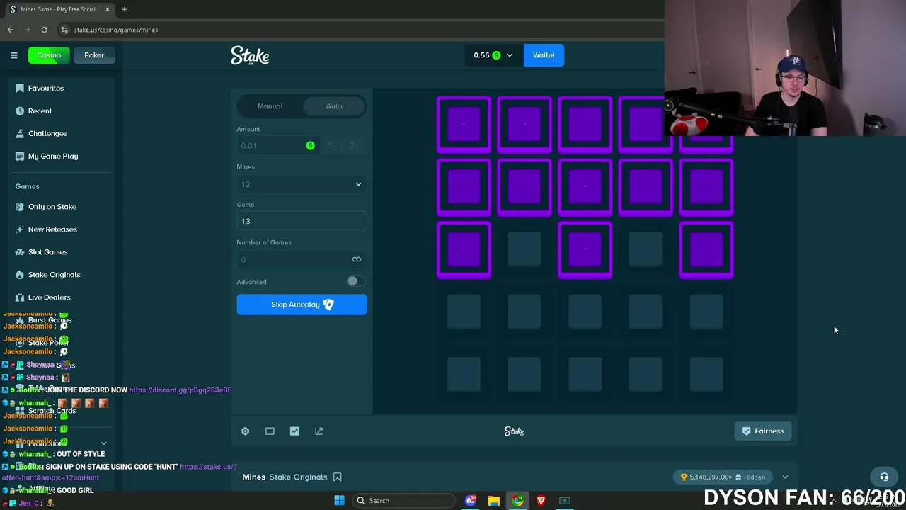
Task: Switch to the Casino tab
Action: pyautogui.click(x=49, y=55)
